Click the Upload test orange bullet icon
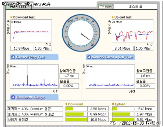Image resolution: width=163 pixels, height=127 pixels. tap(113, 17)
